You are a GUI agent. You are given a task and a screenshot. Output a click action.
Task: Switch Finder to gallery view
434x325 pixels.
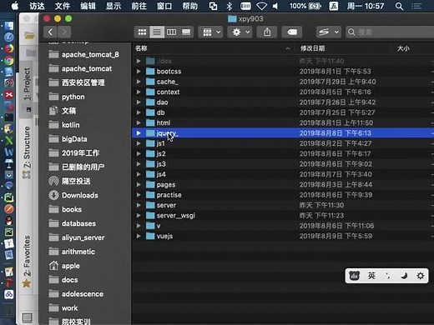click(x=186, y=32)
